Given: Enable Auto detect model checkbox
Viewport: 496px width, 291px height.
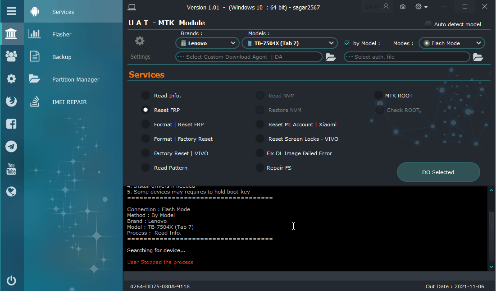Looking at the screenshot, I should point(428,24).
